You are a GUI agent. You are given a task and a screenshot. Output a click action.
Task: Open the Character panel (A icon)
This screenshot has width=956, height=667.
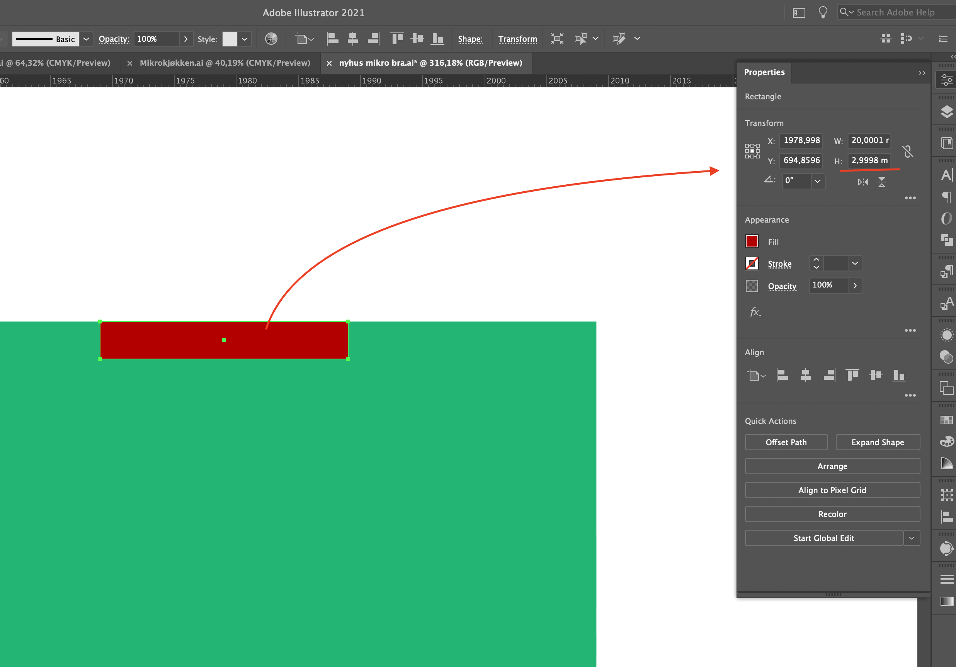point(946,175)
